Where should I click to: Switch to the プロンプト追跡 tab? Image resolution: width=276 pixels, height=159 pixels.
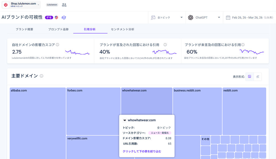(x=59, y=29)
